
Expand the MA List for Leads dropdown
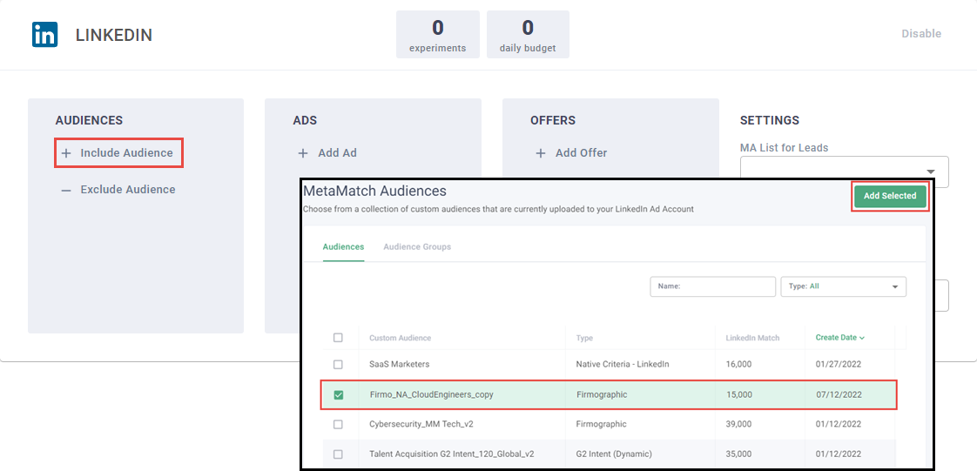pos(930,172)
